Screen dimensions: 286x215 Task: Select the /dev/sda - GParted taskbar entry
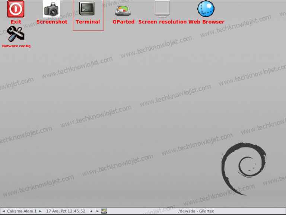pyautogui.click(x=196, y=211)
